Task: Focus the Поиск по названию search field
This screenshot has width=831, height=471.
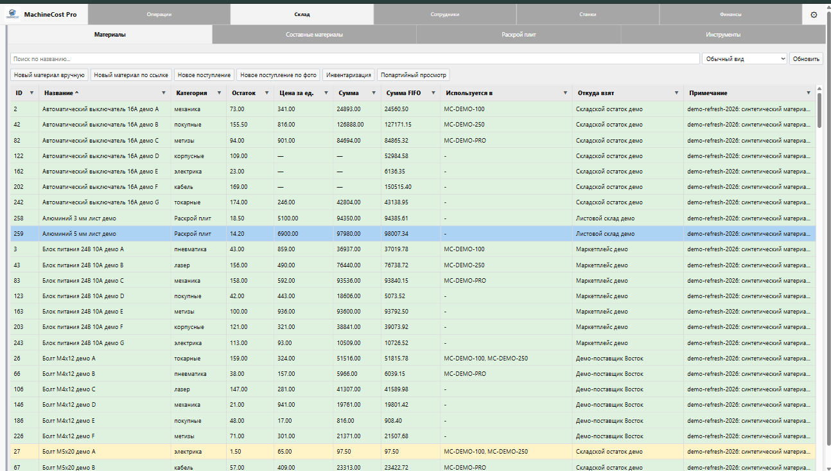Action: pos(355,58)
